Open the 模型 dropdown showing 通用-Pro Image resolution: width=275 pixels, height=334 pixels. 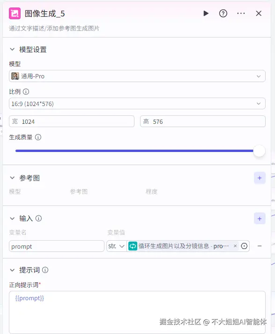tap(137, 76)
